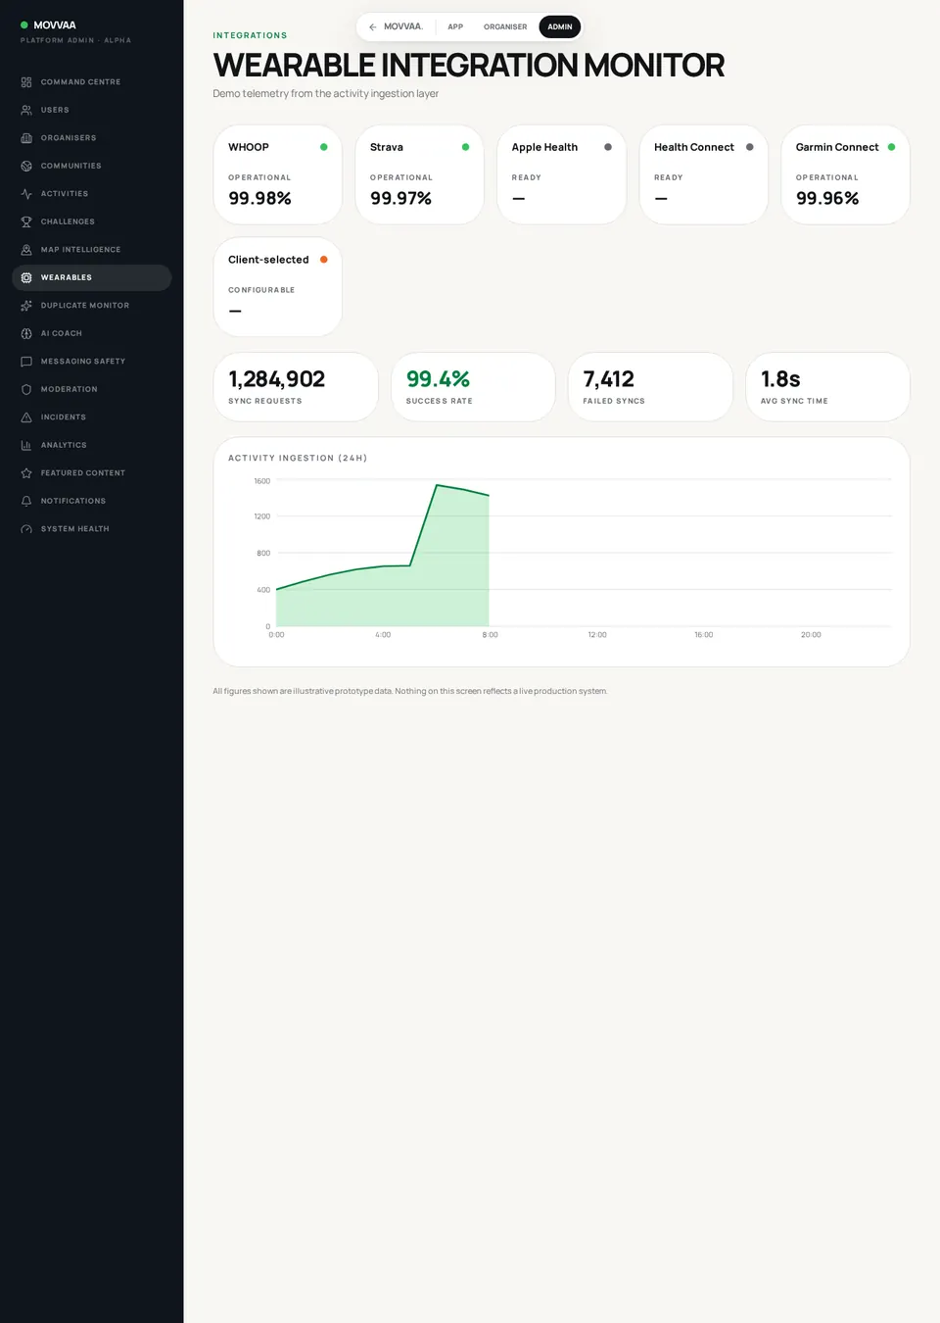Click the Featured Content star icon

[x=26, y=473]
